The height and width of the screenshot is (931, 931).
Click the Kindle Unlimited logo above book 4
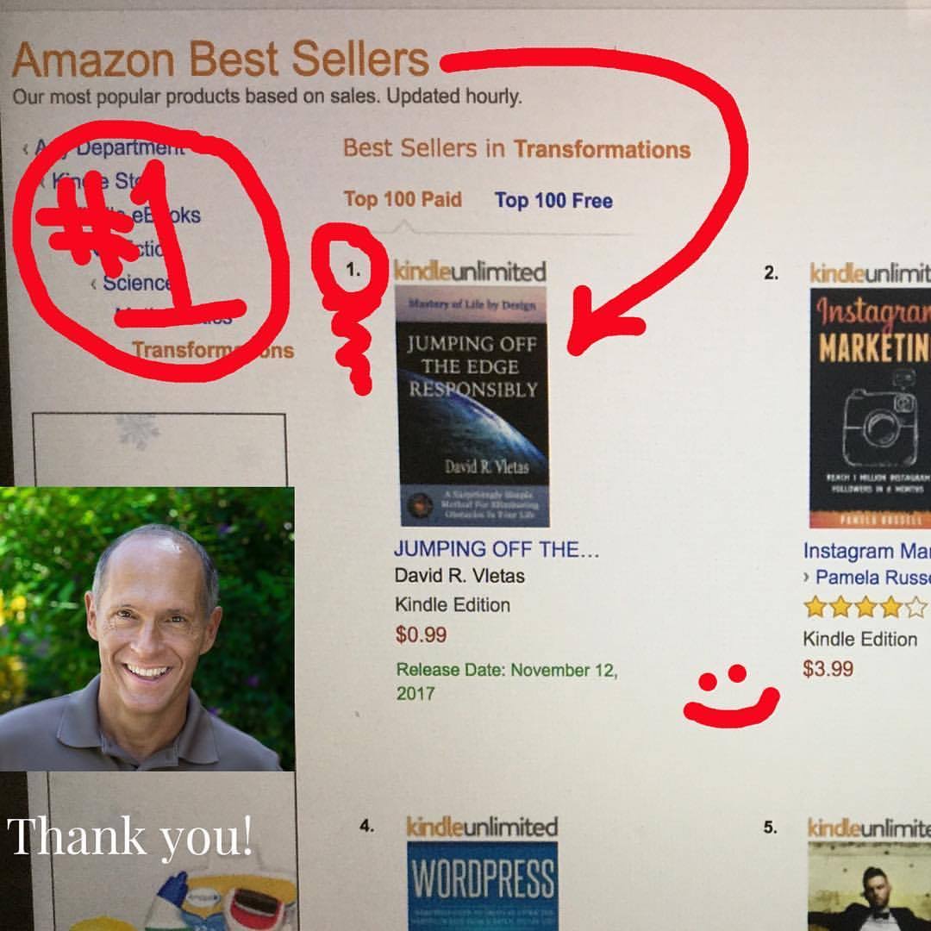pos(482,827)
